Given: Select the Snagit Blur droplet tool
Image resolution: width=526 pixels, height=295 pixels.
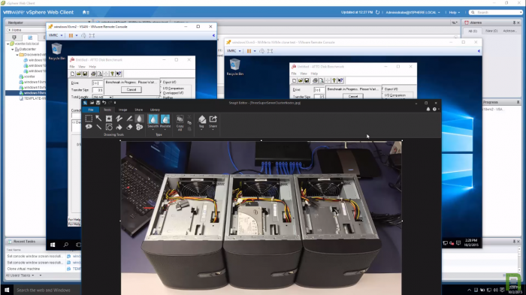Looking at the screenshot, I should [139, 119].
